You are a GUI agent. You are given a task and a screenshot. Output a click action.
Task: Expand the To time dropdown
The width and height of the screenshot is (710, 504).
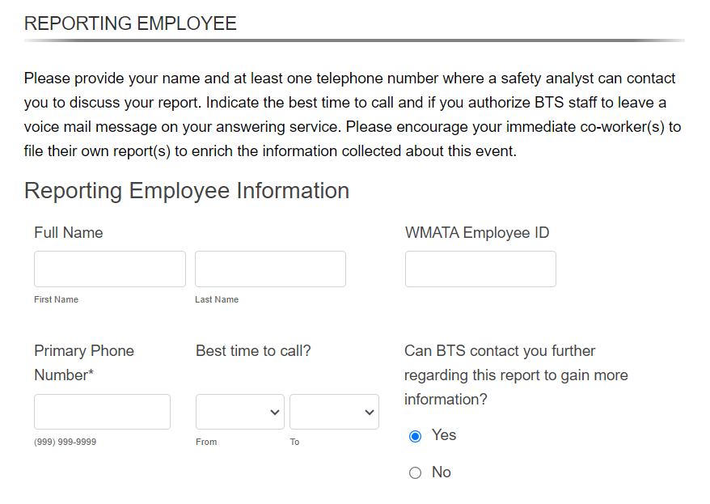click(x=334, y=412)
